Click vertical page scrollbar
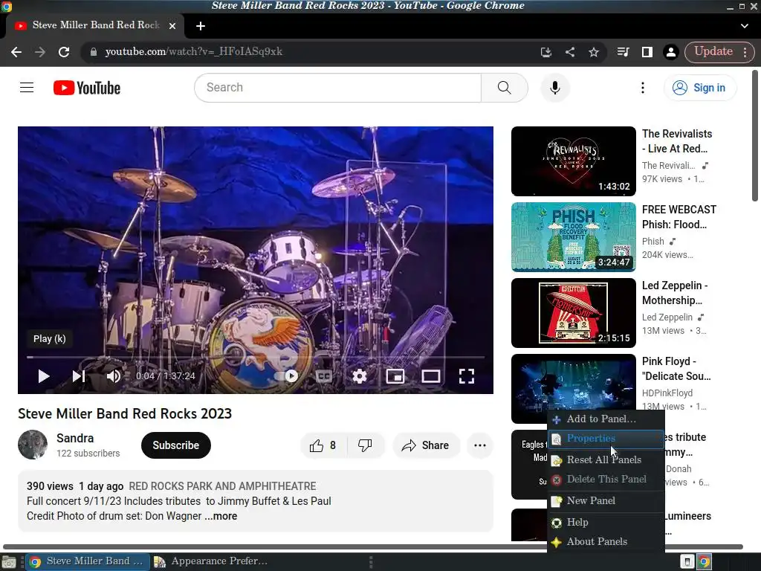761x571 pixels. point(755,135)
